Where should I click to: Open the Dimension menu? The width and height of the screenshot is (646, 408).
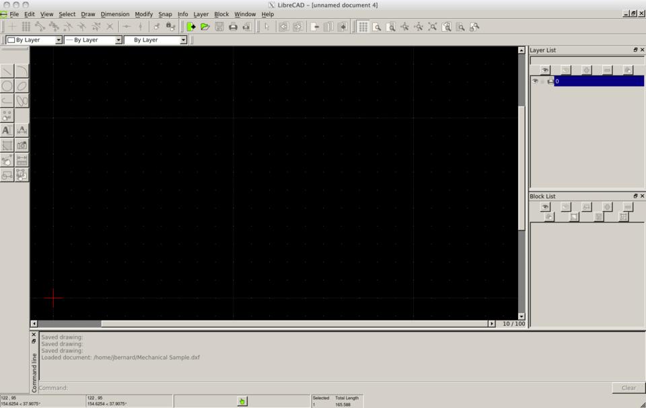point(114,14)
